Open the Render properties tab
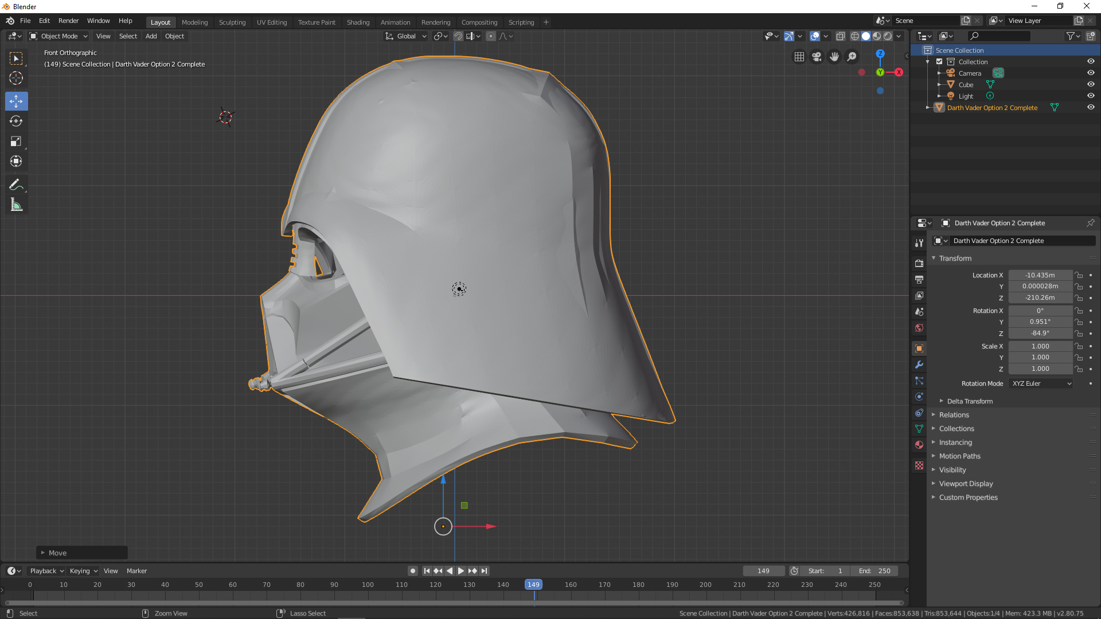 (919, 263)
